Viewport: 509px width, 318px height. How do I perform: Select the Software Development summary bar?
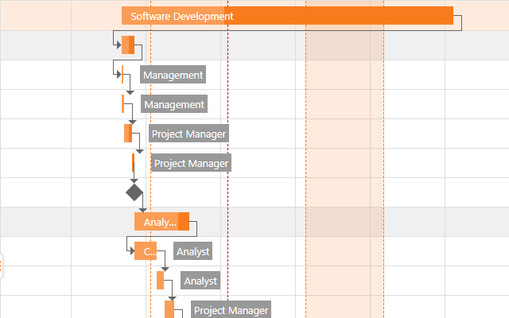click(287, 16)
